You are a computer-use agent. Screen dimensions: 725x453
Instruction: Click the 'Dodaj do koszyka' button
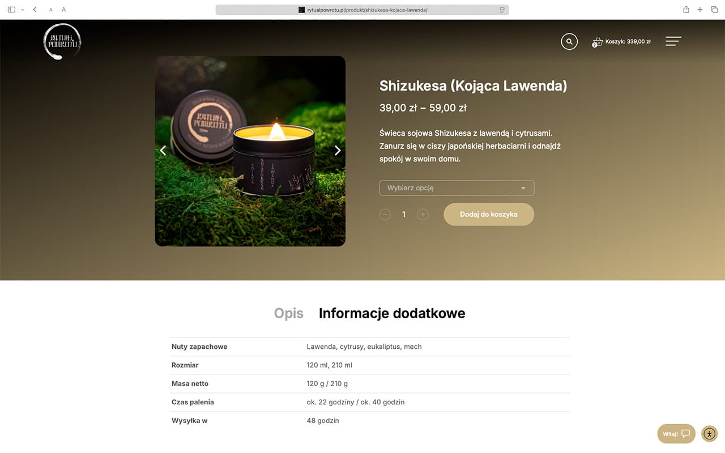[x=489, y=215]
